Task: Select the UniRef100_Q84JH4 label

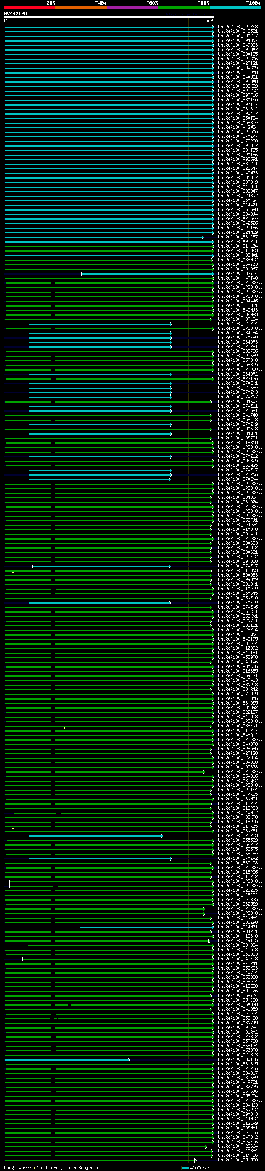Action: (x=238, y=333)
